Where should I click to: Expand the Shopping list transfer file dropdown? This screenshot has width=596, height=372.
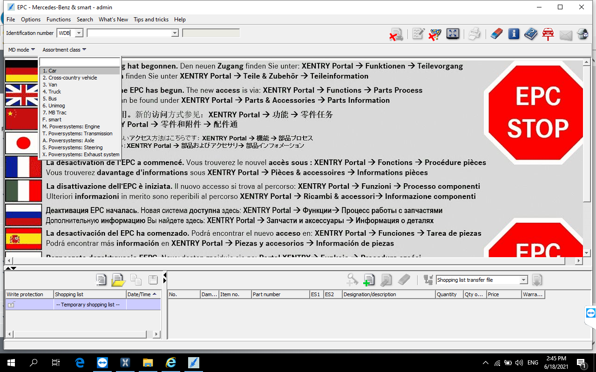[523, 280]
